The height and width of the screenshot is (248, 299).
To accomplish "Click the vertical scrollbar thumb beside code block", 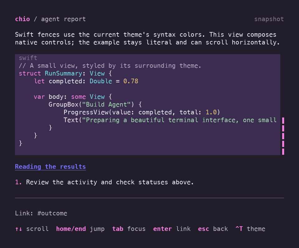I will [283, 136].
